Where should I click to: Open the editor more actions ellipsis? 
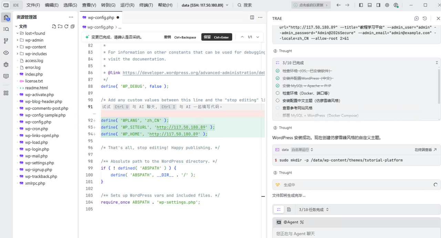[x=261, y=18]
